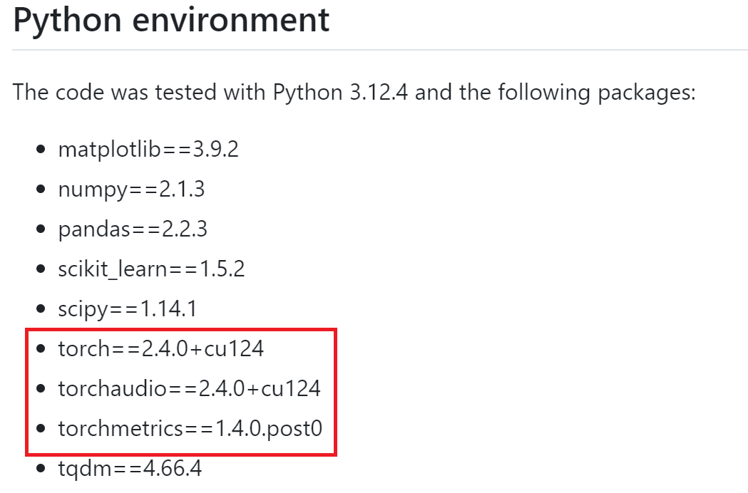The width and height of the screenshot is (748, 493).
Task: Click the words "following packages:" in the intro sentence
Action: tap(597, 92)
